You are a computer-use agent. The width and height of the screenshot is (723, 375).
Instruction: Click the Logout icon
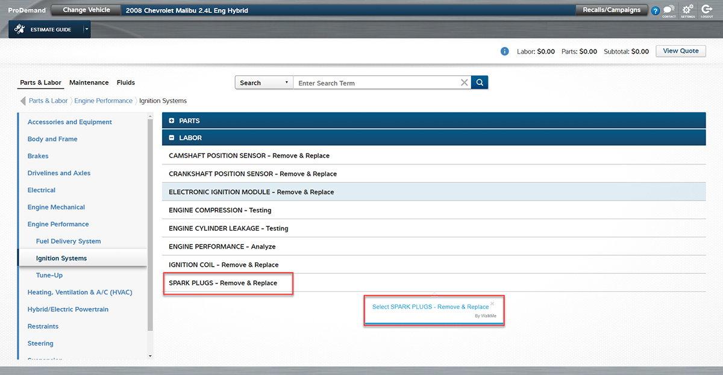(707, 10)
